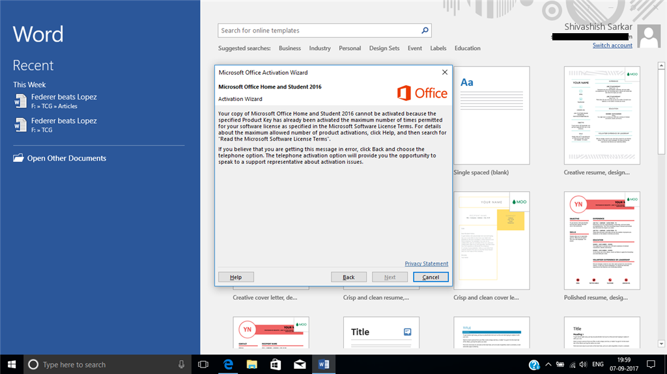
Task: Click the Cancel button in the wizard
Action: [x=431, y=277]
